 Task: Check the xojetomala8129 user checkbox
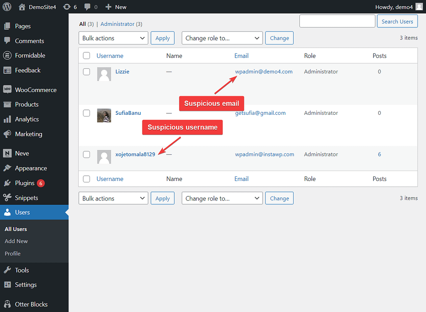click(x=86, y=154)
